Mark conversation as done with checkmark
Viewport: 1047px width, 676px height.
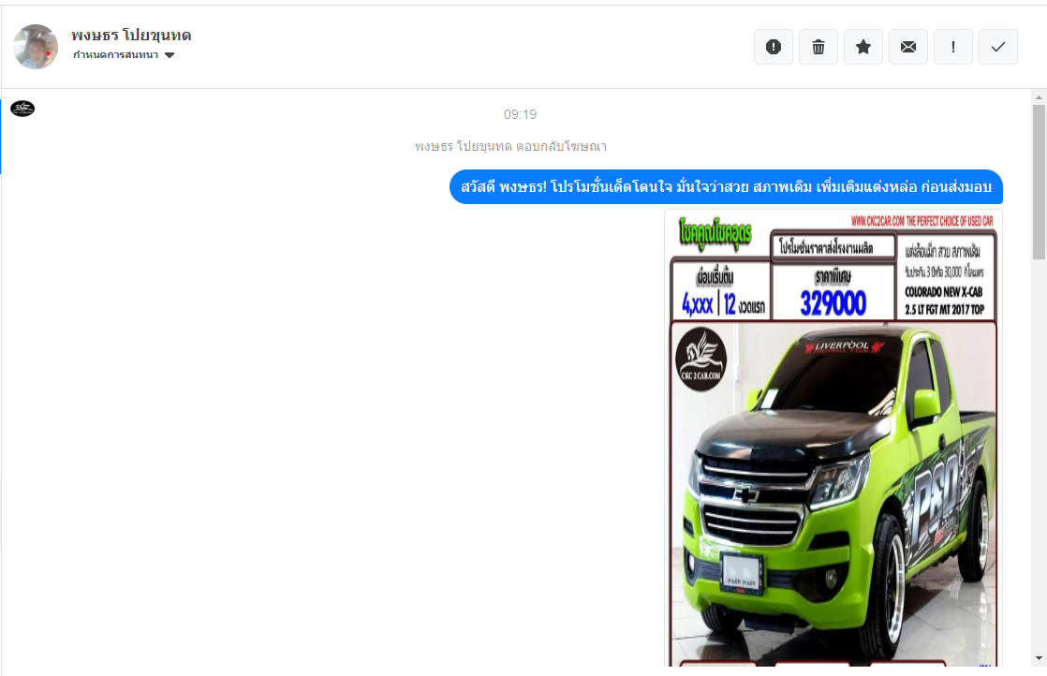[x=998, y=47]
